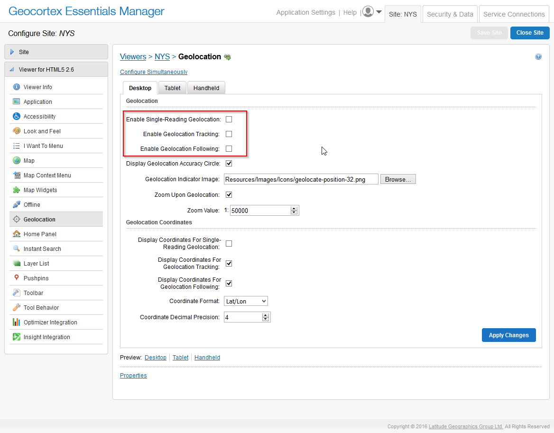Open the Security & Data tab

[x=450, y=14]
